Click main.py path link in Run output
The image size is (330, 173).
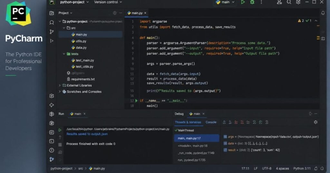(x=131, y=129)
